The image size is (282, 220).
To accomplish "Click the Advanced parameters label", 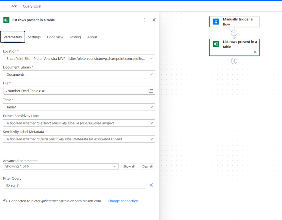I will tap(20, 161).
